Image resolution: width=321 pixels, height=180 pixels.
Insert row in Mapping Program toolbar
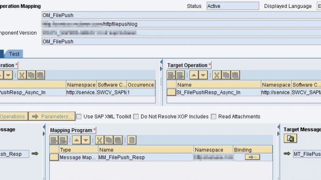click(x=54, y=140)
